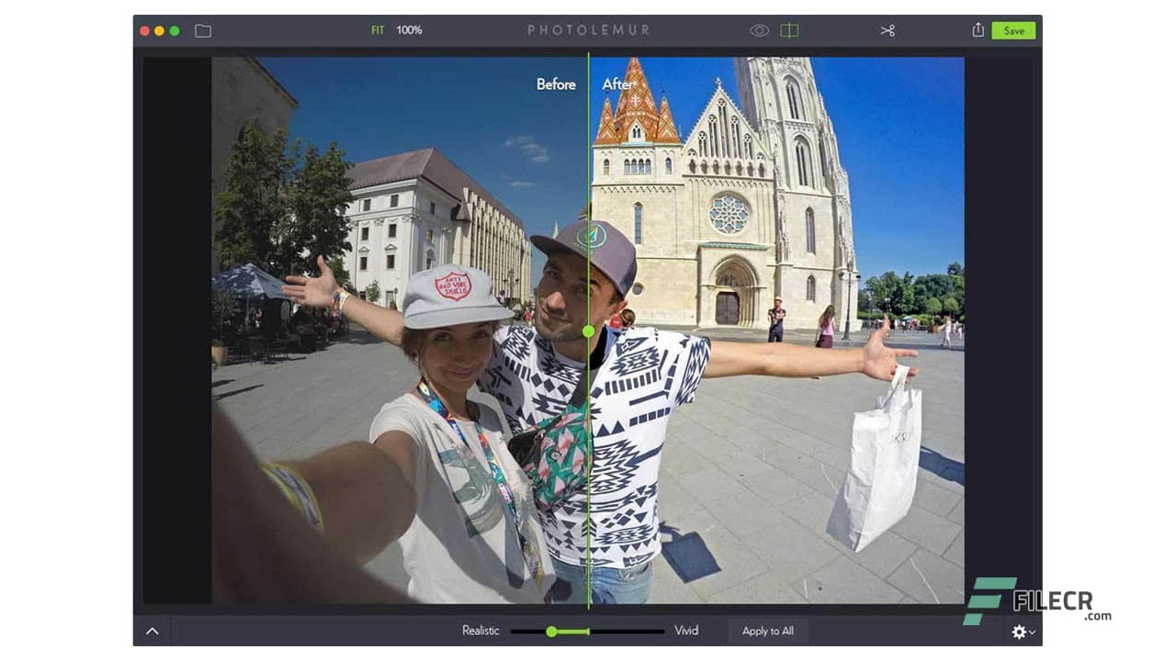
Task: Collapse the adjustment bar using the arrow
Action: coord(152,631)
